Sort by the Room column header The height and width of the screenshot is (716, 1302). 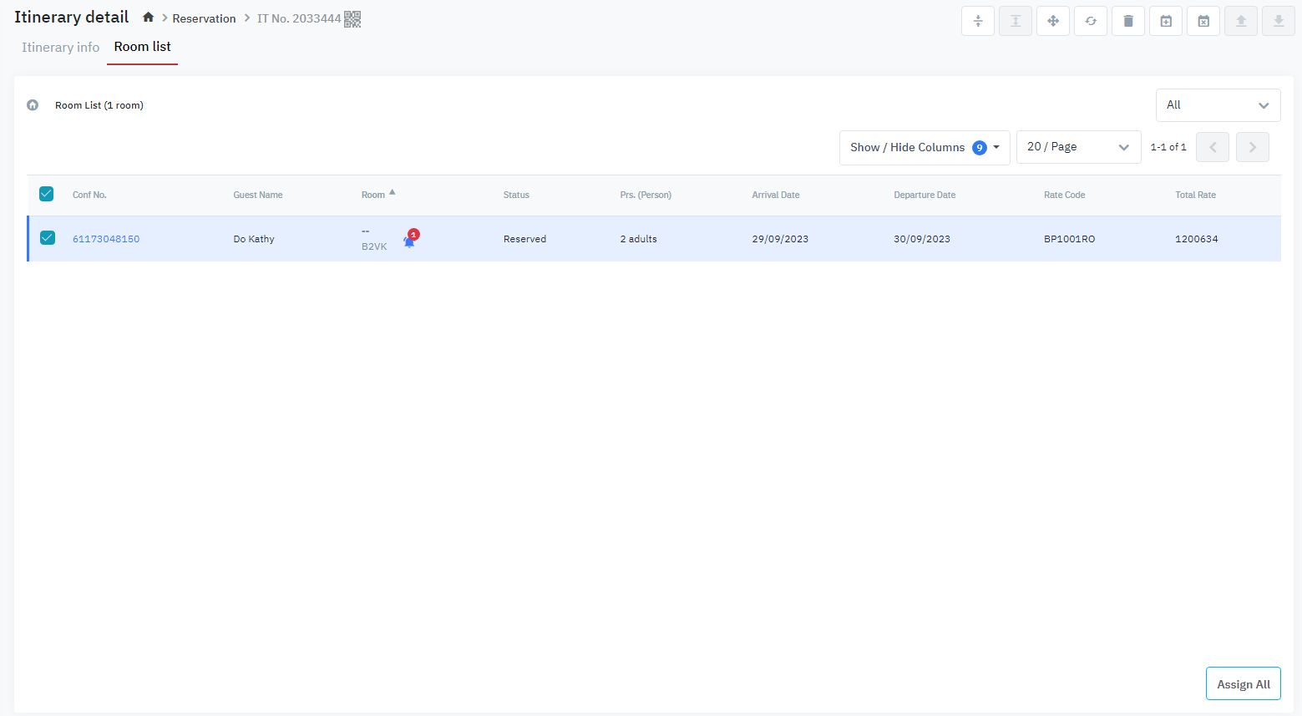coord(373,195)
